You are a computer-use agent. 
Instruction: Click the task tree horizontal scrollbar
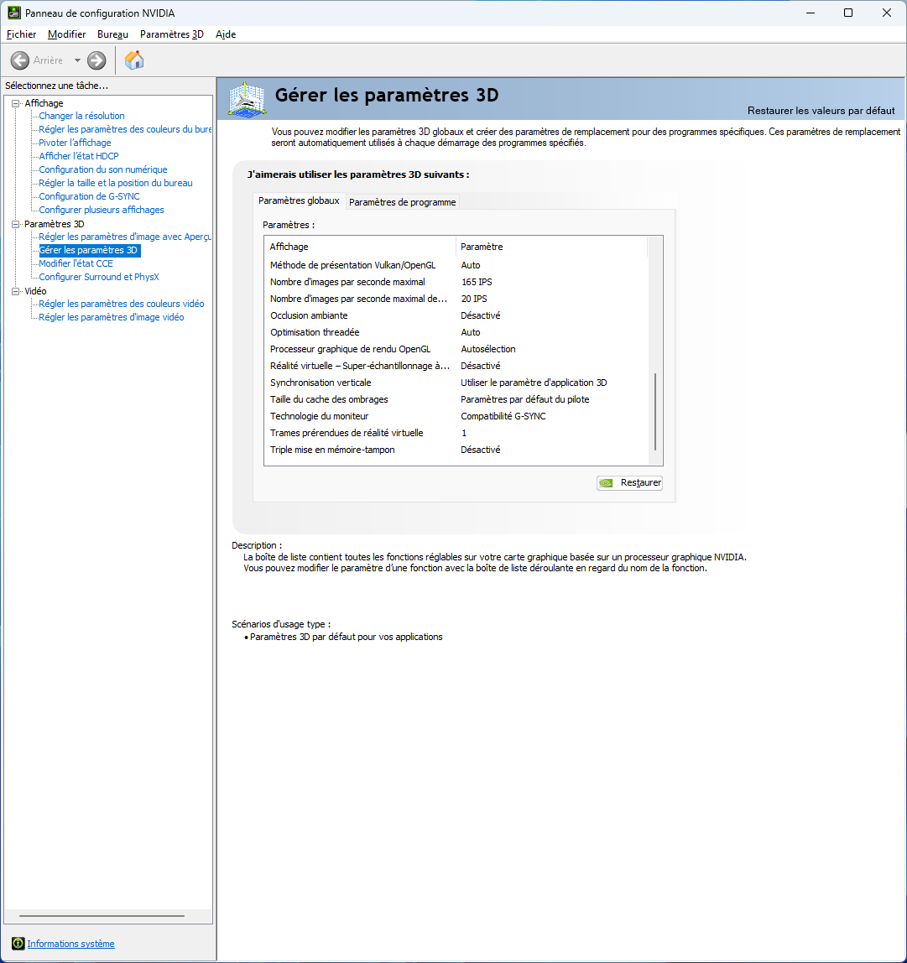[x=102, y=916]
